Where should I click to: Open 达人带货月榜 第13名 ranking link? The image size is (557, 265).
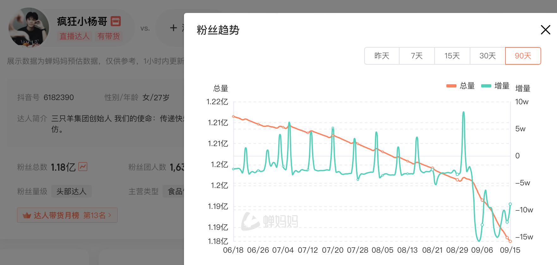point(67,215)
